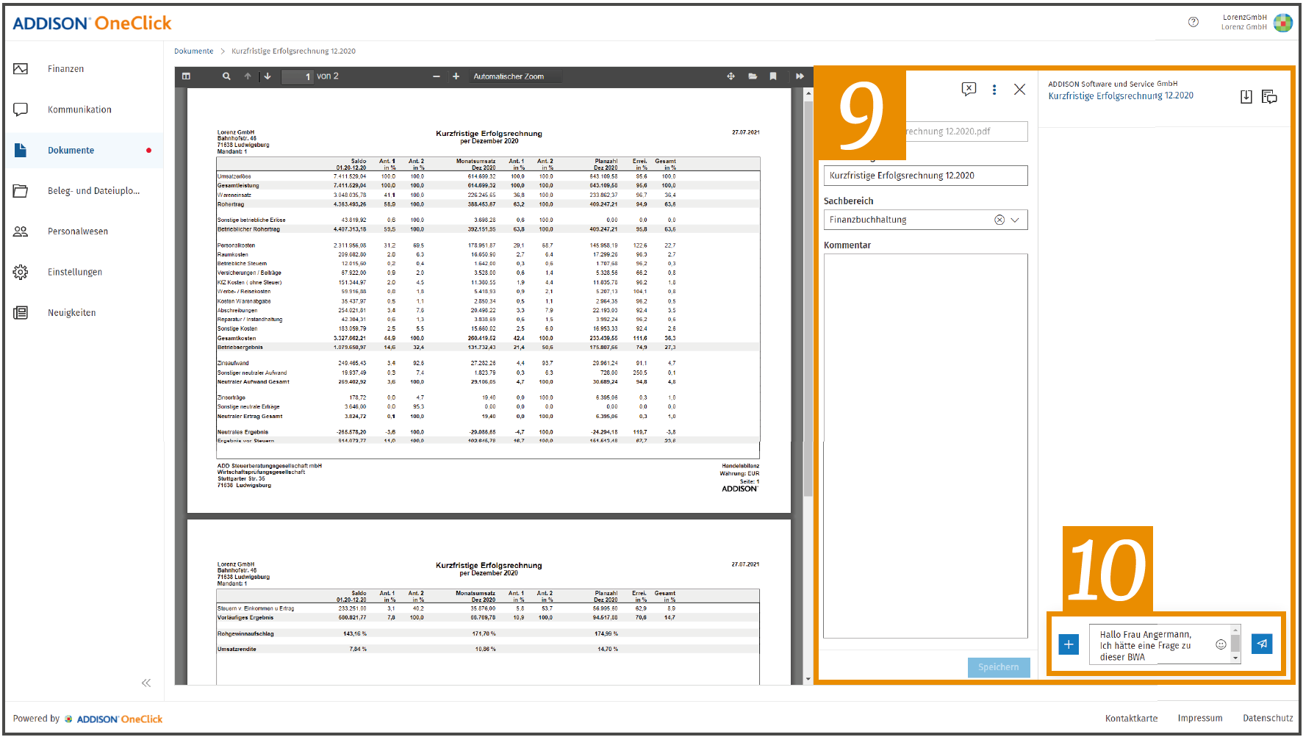This screenshot has width=1303, height=737.
Task: Expand the Sachbereich dropdown
Action: pyautogui.click(x=1015, y=220)
